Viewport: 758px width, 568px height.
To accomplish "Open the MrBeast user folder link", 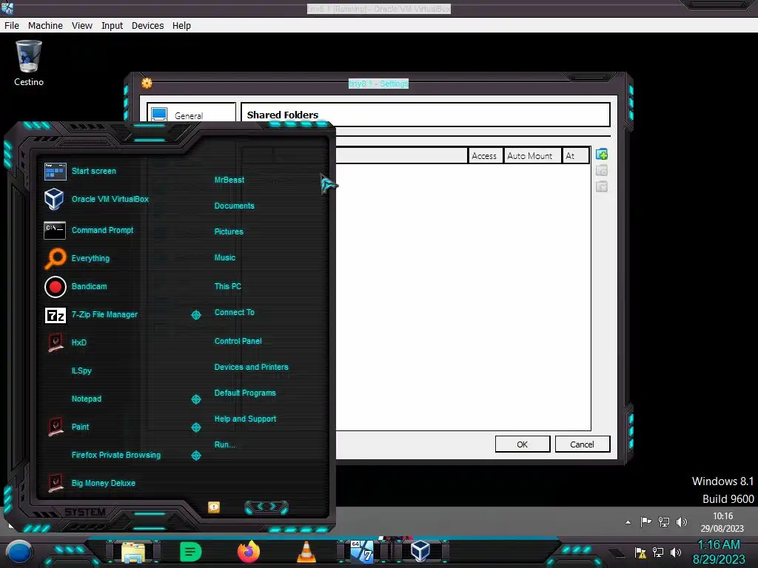I will point(229,180).
